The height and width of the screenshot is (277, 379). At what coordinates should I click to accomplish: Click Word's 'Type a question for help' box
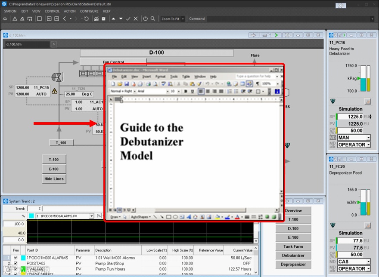coord(255,76)
